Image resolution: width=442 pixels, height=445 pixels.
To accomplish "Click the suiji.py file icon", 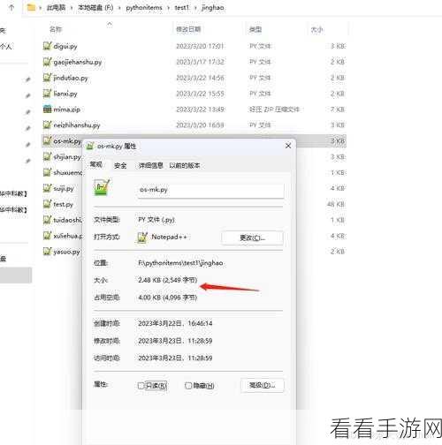I will pyautogui.click(x=47, y=188).
